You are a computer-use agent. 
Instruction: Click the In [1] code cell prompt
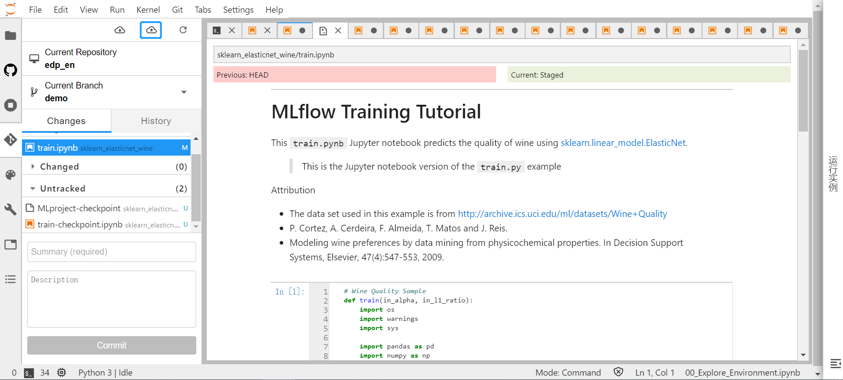290,291
